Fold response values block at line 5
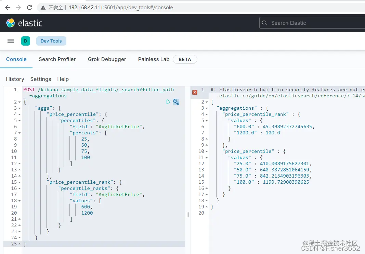365x254 pixels. pyautogui.click(x=207, y=121)
